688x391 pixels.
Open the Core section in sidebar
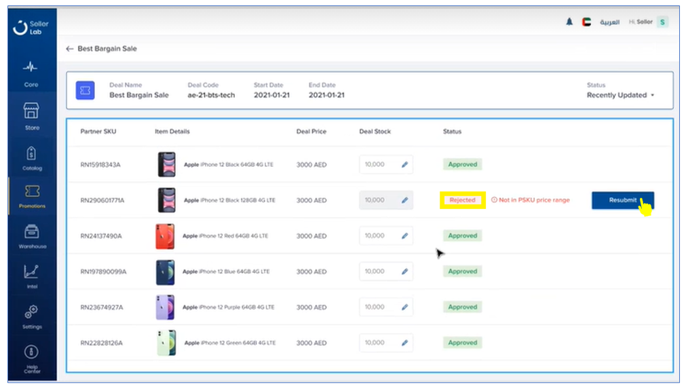31,75
